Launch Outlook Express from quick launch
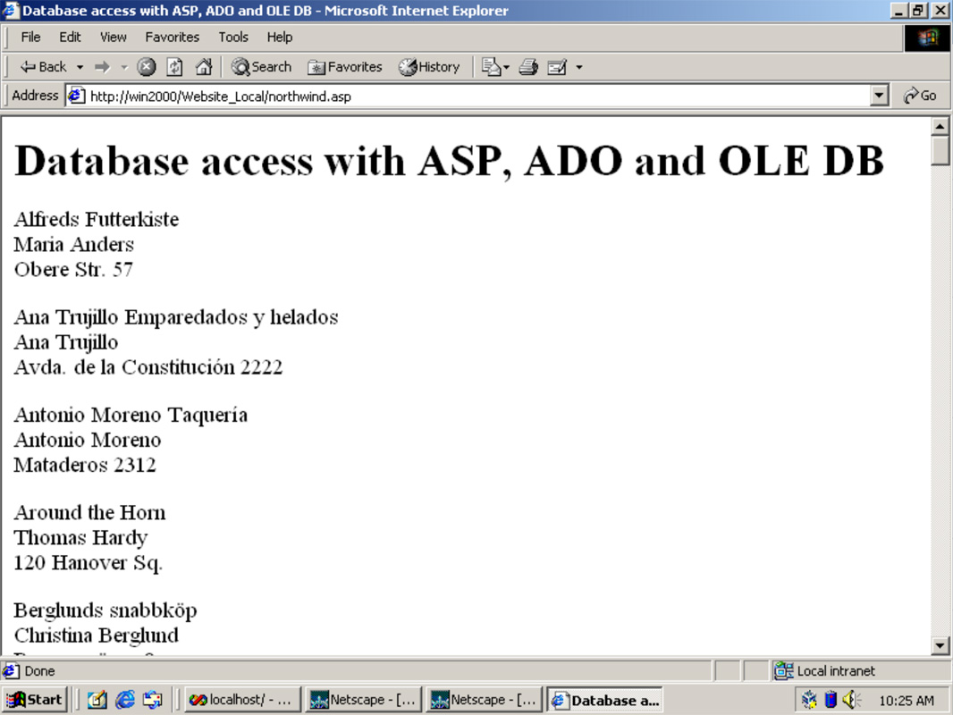 [x=153, y=700]
